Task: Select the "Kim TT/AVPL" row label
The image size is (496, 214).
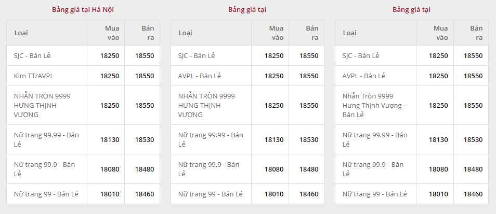Action: click(x=34, y=76)
